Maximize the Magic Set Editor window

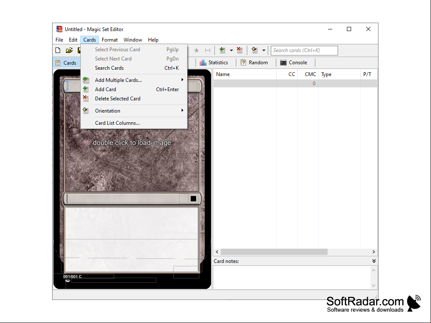[x=349, y=29]
